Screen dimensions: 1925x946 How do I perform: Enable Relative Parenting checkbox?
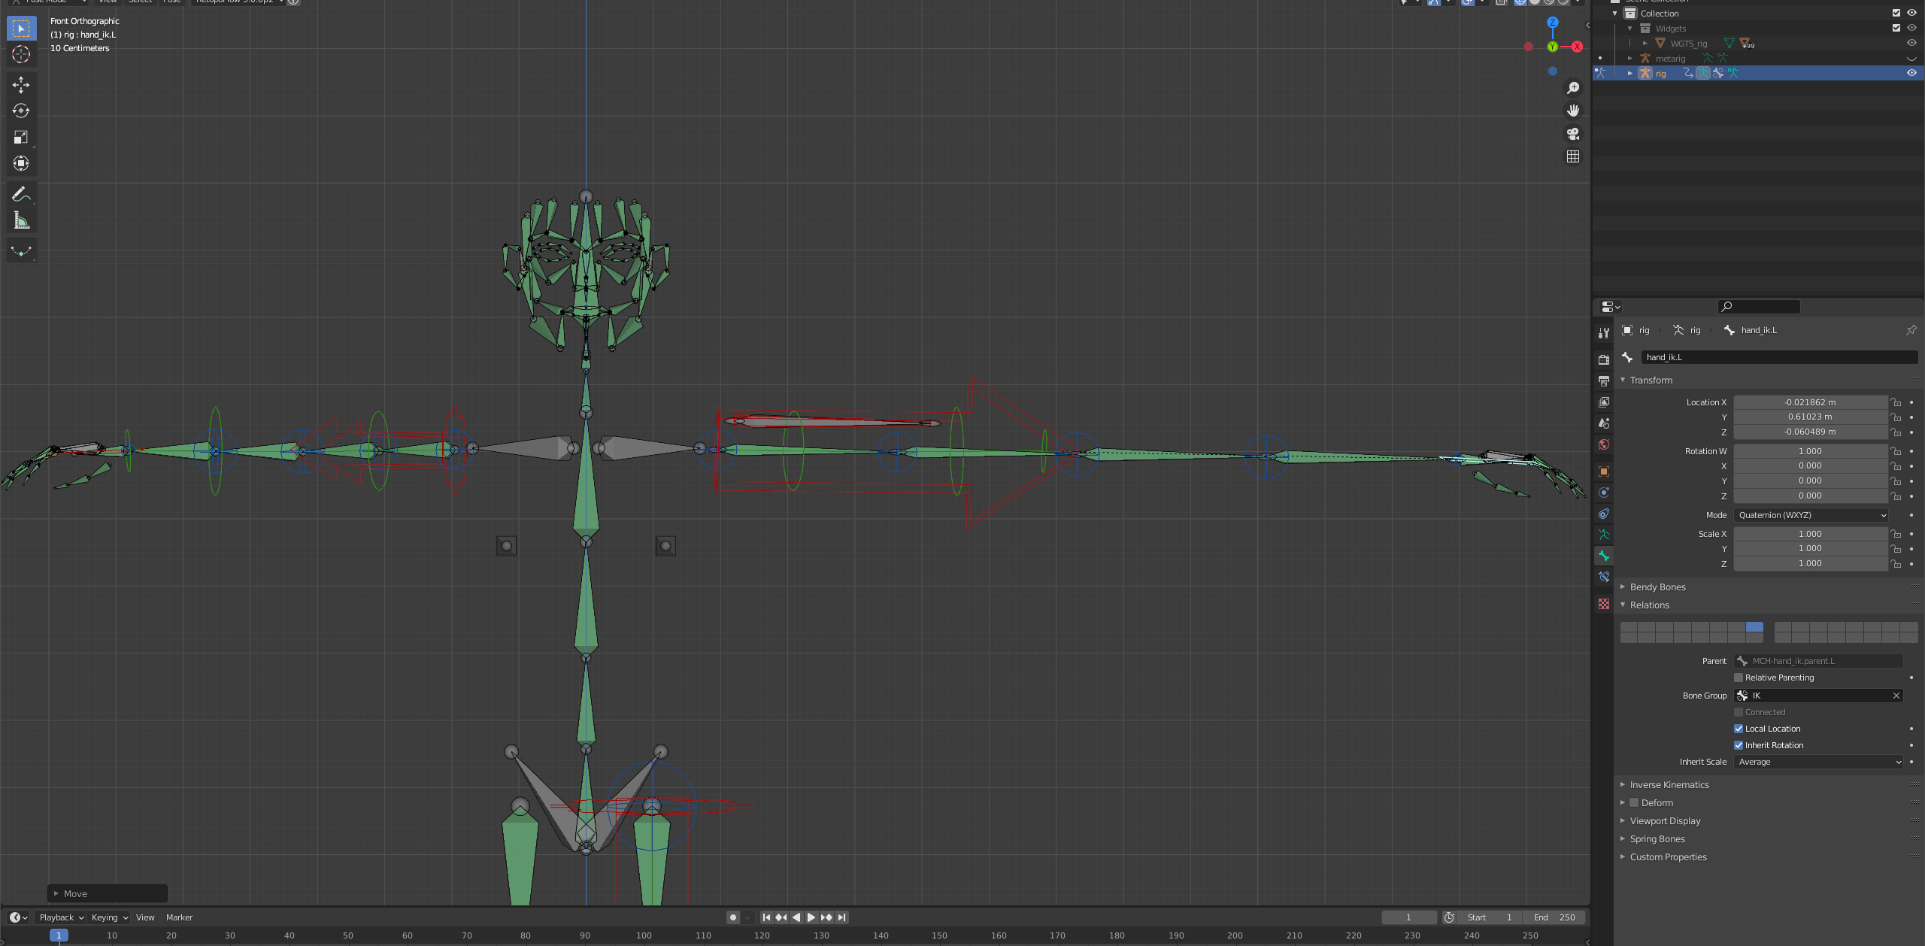(1739, 678)
